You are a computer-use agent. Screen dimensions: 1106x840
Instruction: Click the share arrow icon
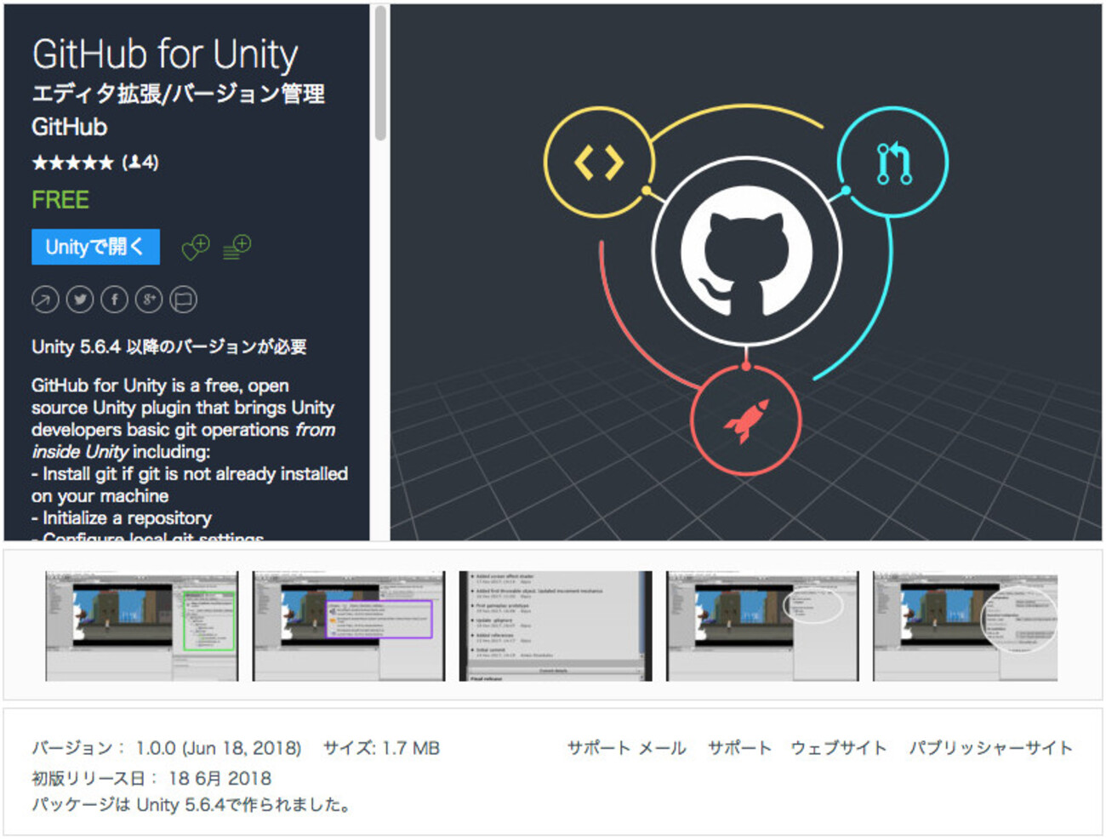coord(45,300)
